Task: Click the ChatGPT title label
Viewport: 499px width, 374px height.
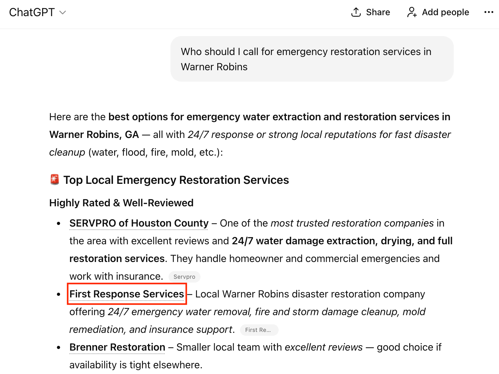Action: (32, 12)
